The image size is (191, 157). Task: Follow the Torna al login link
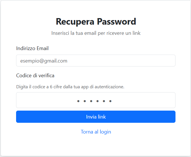[96, 132]
